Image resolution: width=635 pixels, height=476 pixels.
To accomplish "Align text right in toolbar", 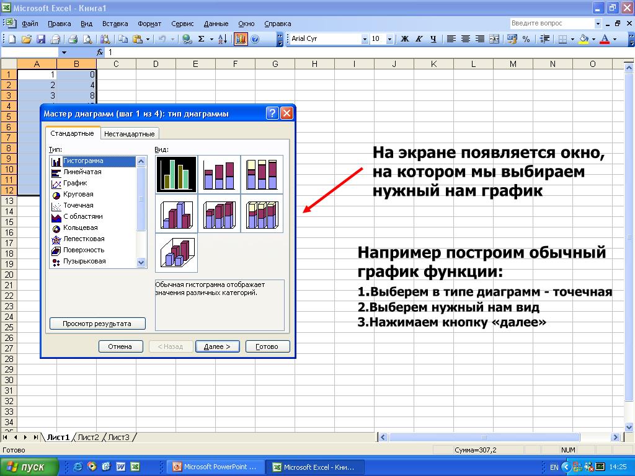I will tap(480, 39).
